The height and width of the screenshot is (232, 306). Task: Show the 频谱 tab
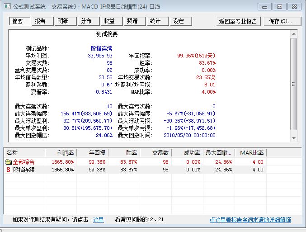point(135,21)
